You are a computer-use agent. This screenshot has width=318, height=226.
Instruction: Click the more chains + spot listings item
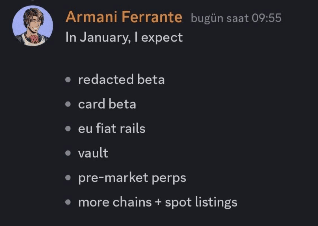point(158,202)
